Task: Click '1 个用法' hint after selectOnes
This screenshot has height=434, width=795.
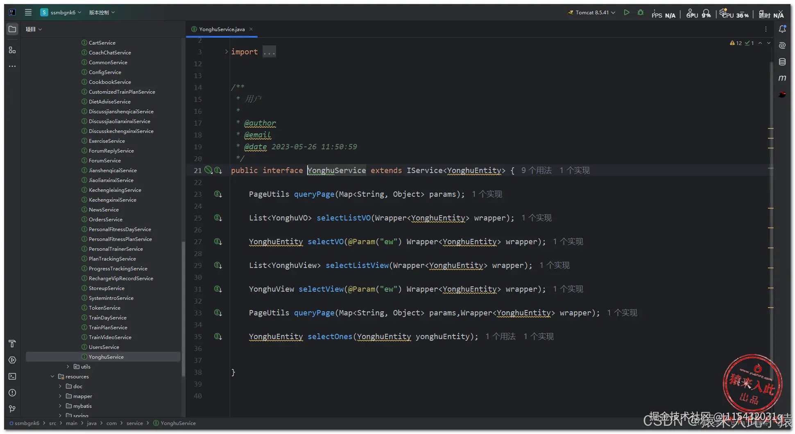Action: tap(501, 336)
